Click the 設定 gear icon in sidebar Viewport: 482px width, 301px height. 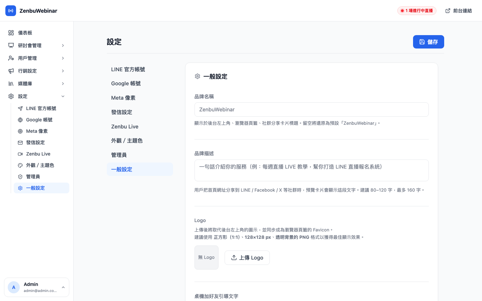pyautogui.click(x=11, y=96)
